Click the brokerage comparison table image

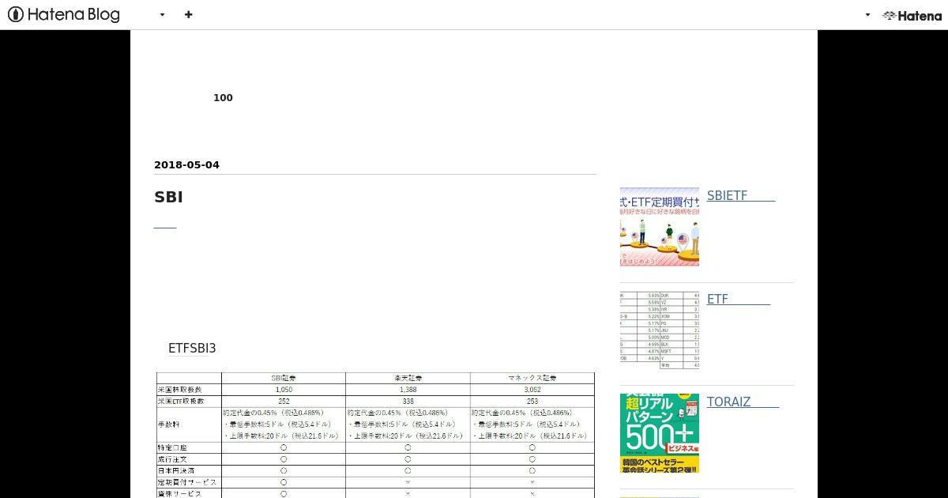[375, 435]
